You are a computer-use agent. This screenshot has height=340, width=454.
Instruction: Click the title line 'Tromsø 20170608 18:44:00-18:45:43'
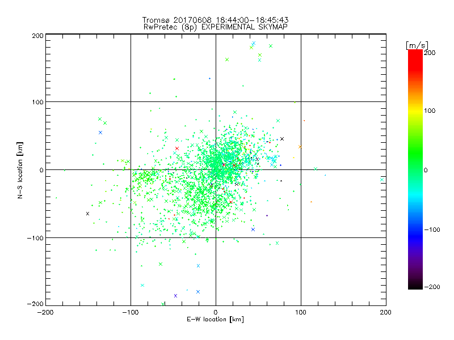[x=215, y=20]
